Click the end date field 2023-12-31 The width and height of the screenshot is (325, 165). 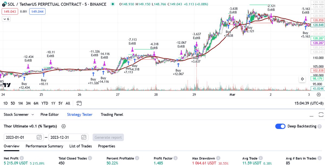(x=68, y=137)
